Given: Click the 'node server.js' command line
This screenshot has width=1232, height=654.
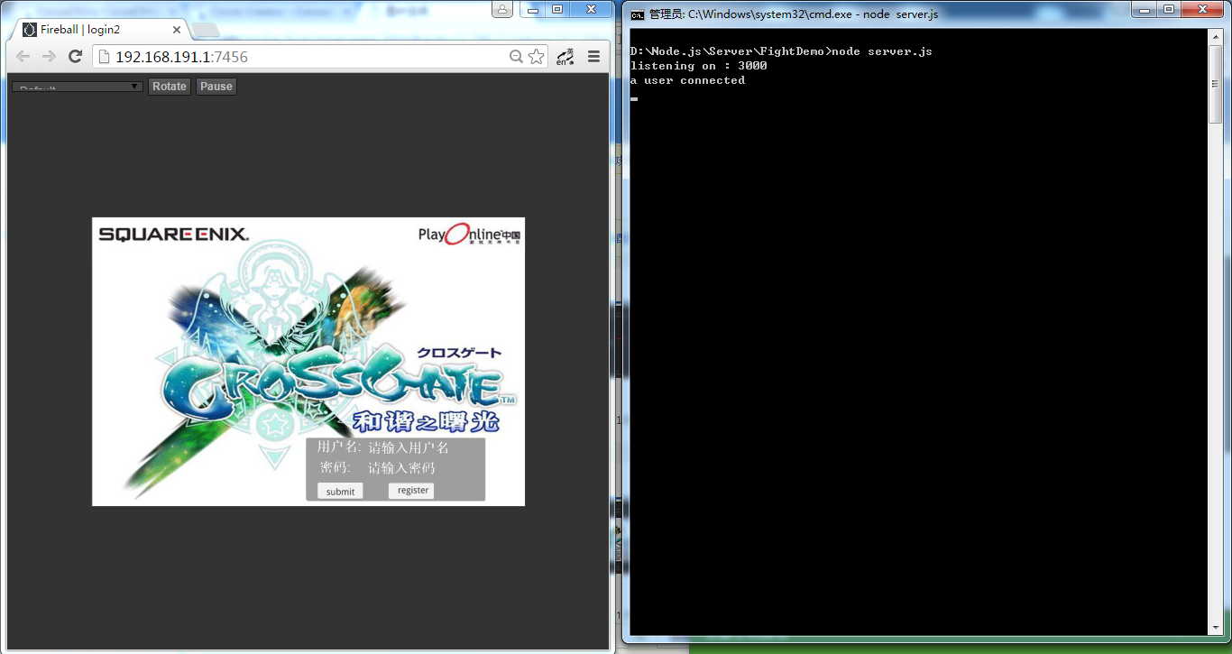Looking at the screenshot, I should tap(781, 51).
